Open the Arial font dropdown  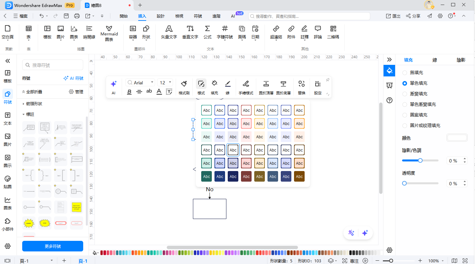pyautogui.click(x=141, y=82)
